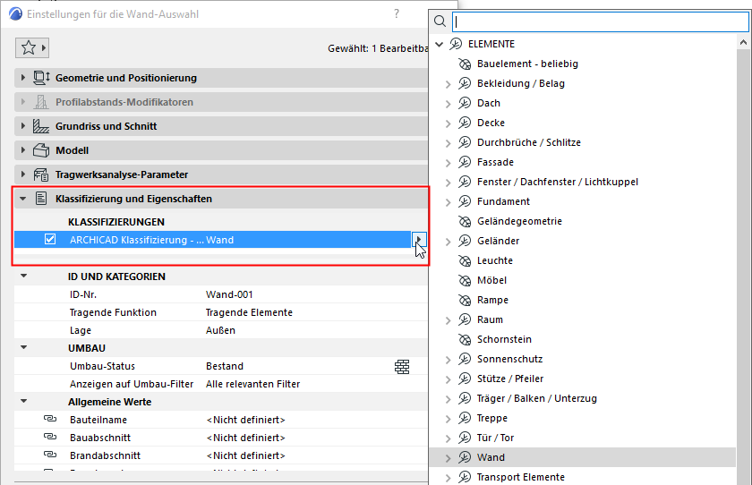Select Bauelement - beliebig classification
Screen dimensions: 752x485
527,64
